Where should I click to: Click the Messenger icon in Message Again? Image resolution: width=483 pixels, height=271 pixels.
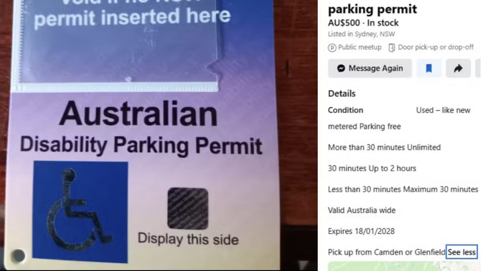(x=341, y=69)
